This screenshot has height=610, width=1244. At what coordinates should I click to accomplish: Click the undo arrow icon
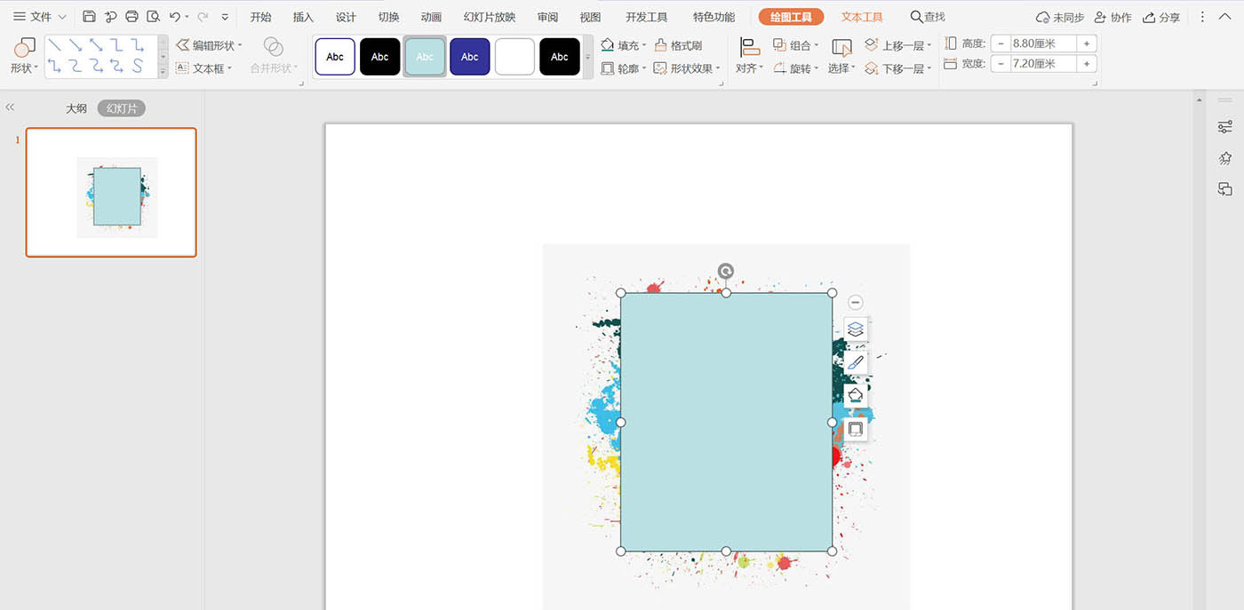click(x=174, y=17)
